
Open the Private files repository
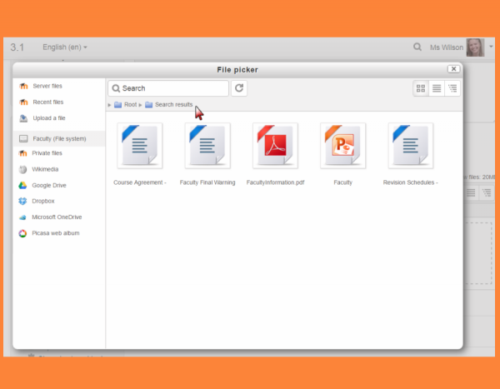tap(47, 153)
